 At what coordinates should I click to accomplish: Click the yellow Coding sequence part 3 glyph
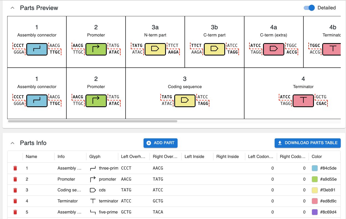pyautogui.click(x=185, y=101)
